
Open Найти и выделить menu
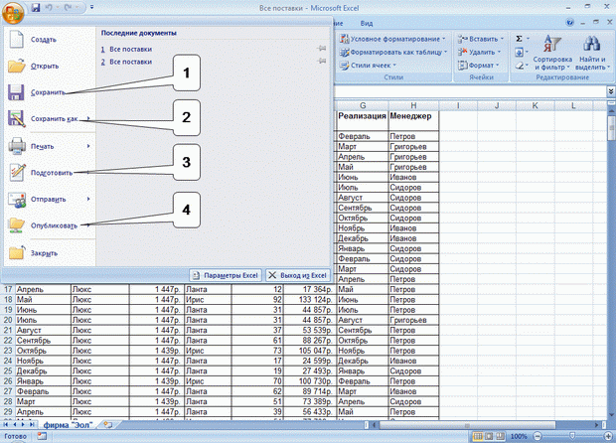(592, 54)
